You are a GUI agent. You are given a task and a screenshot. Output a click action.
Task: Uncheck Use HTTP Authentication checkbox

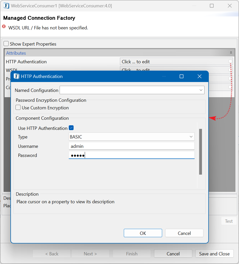point(71,128)
